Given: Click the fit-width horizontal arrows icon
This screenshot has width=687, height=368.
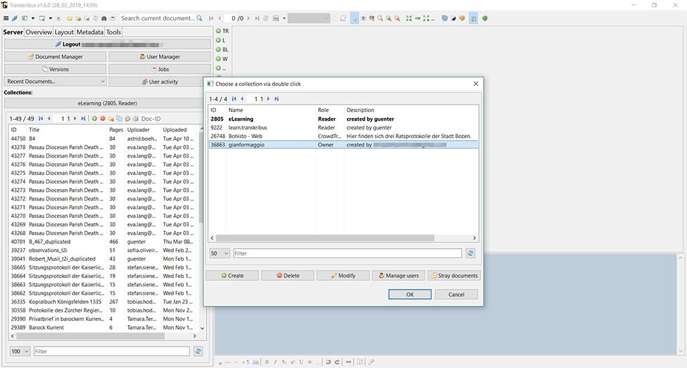Looking at the screenshot, I should tap(417, 18).
